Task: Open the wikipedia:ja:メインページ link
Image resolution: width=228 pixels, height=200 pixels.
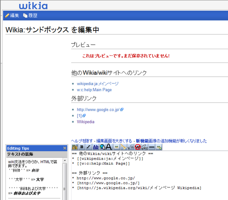Action: [x=98, y=84]
